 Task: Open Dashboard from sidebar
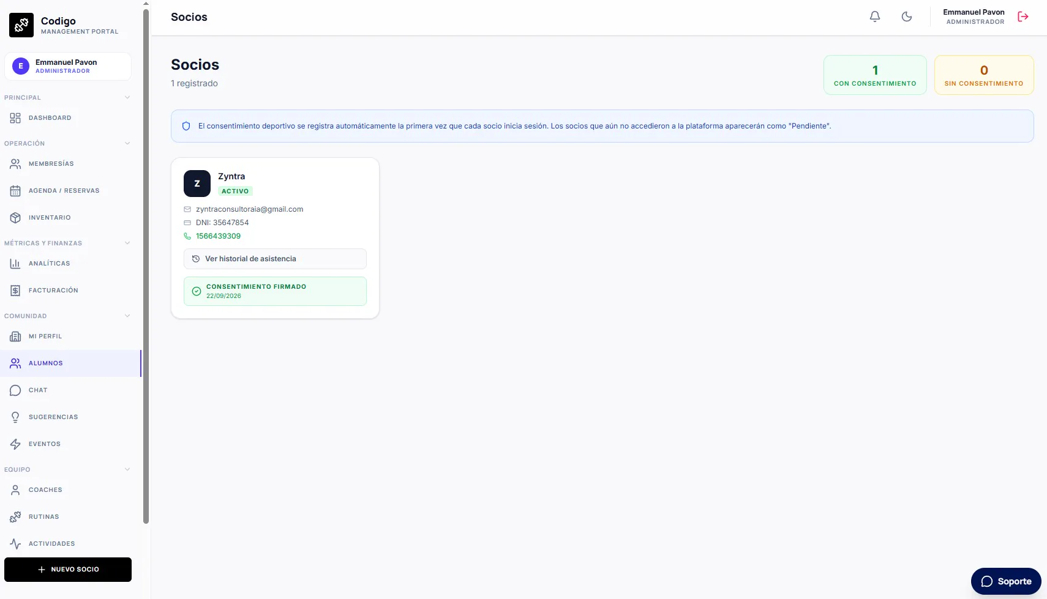pos(70,118)
